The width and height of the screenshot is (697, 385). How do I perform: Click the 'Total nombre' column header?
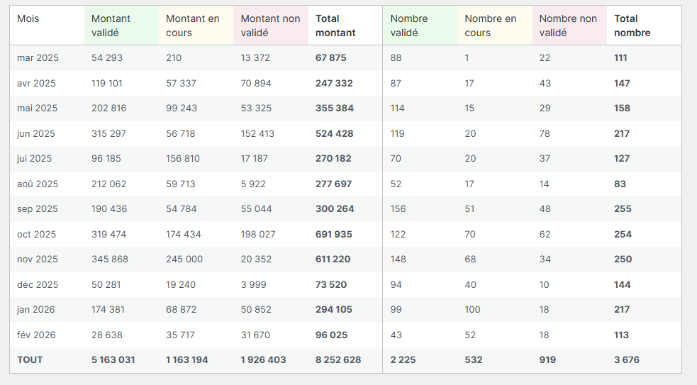click(x=632, y=26)
